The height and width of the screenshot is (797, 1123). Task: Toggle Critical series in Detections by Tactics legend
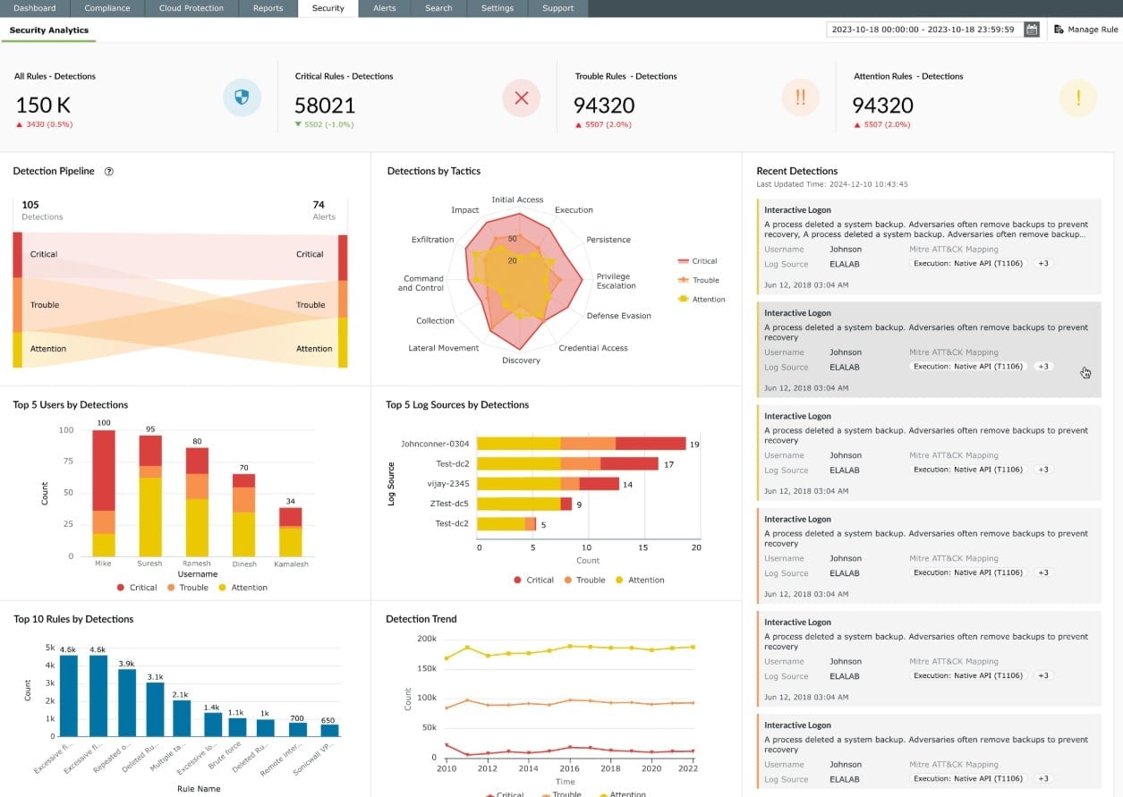(697, 261)
